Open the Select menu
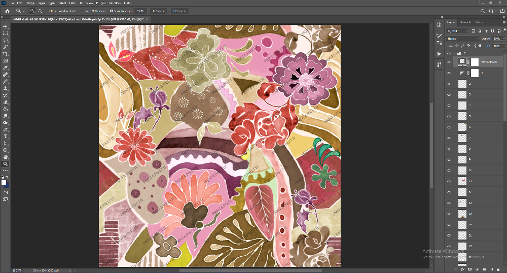The height and width of the screenshot is (273, 507). tap(62, 3)
